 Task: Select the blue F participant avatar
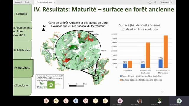[76, 101]
